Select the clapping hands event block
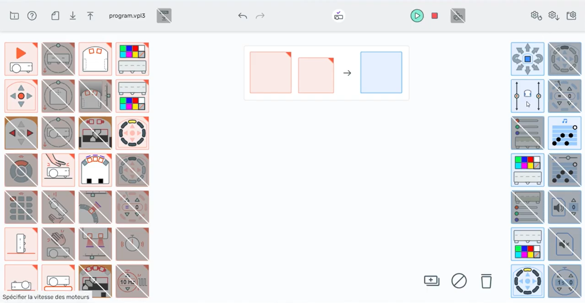The height and width of the screenshot is (303, 585). (58, 244)
